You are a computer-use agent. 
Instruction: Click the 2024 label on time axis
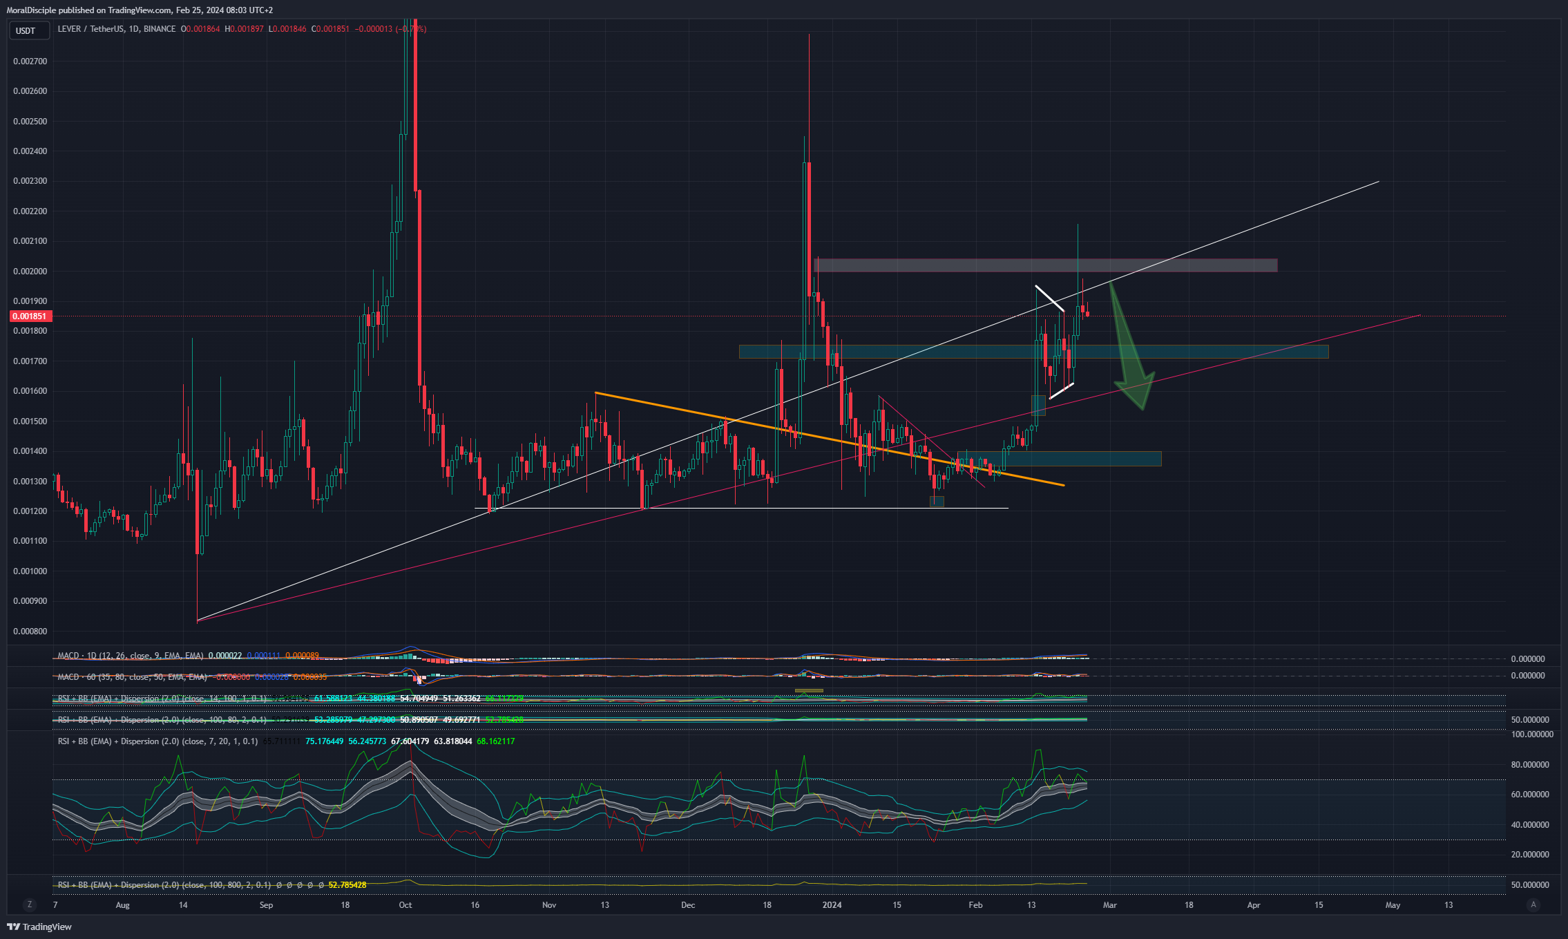tap(832, 905)
